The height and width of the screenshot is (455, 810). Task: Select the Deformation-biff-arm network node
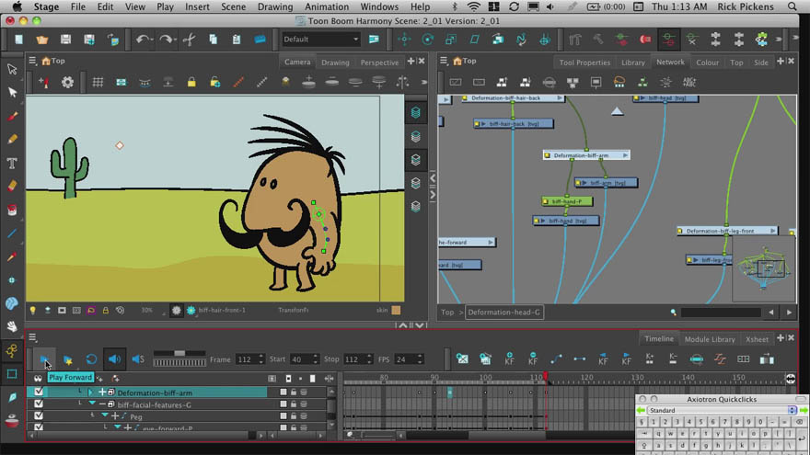pos(586,155)
